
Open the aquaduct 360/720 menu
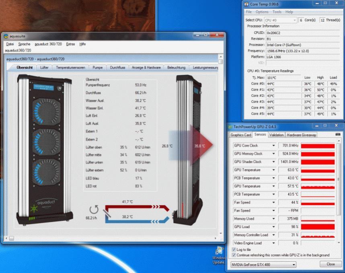tap(48, 44)
